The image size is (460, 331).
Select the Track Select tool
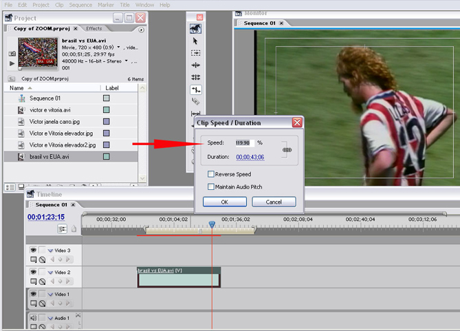[196, 53]
